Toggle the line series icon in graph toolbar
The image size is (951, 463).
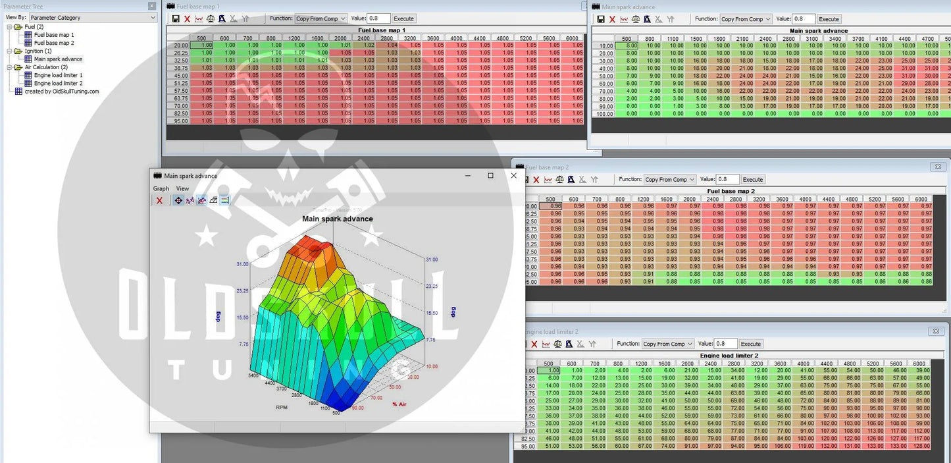(x=190, y=200)
